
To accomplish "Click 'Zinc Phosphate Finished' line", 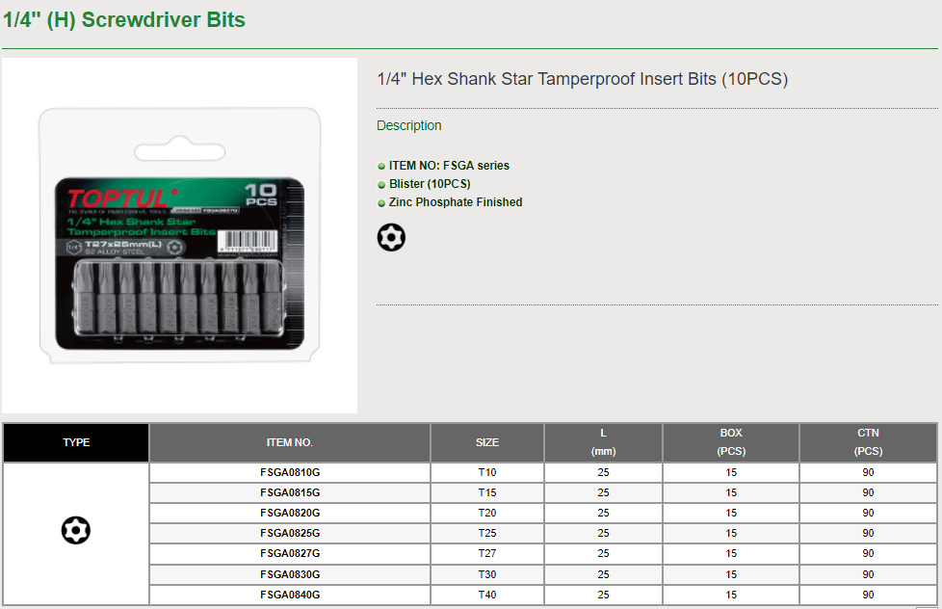I will tap(456, 202).
